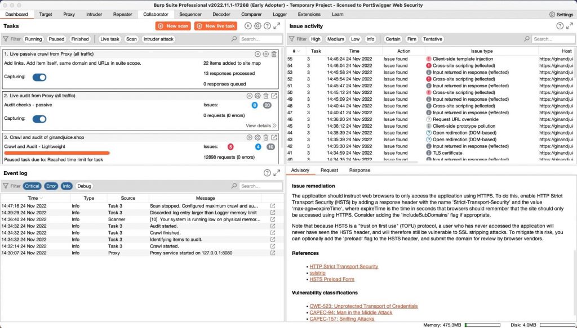Open the Response tab in the Advisory panel
This screenshot has width=577, height=328.
[359, 170]
